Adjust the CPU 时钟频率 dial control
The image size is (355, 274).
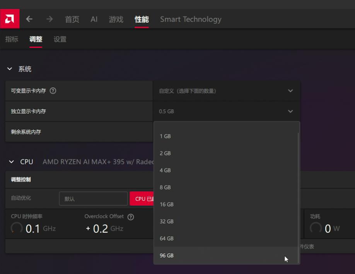(16, 229)
